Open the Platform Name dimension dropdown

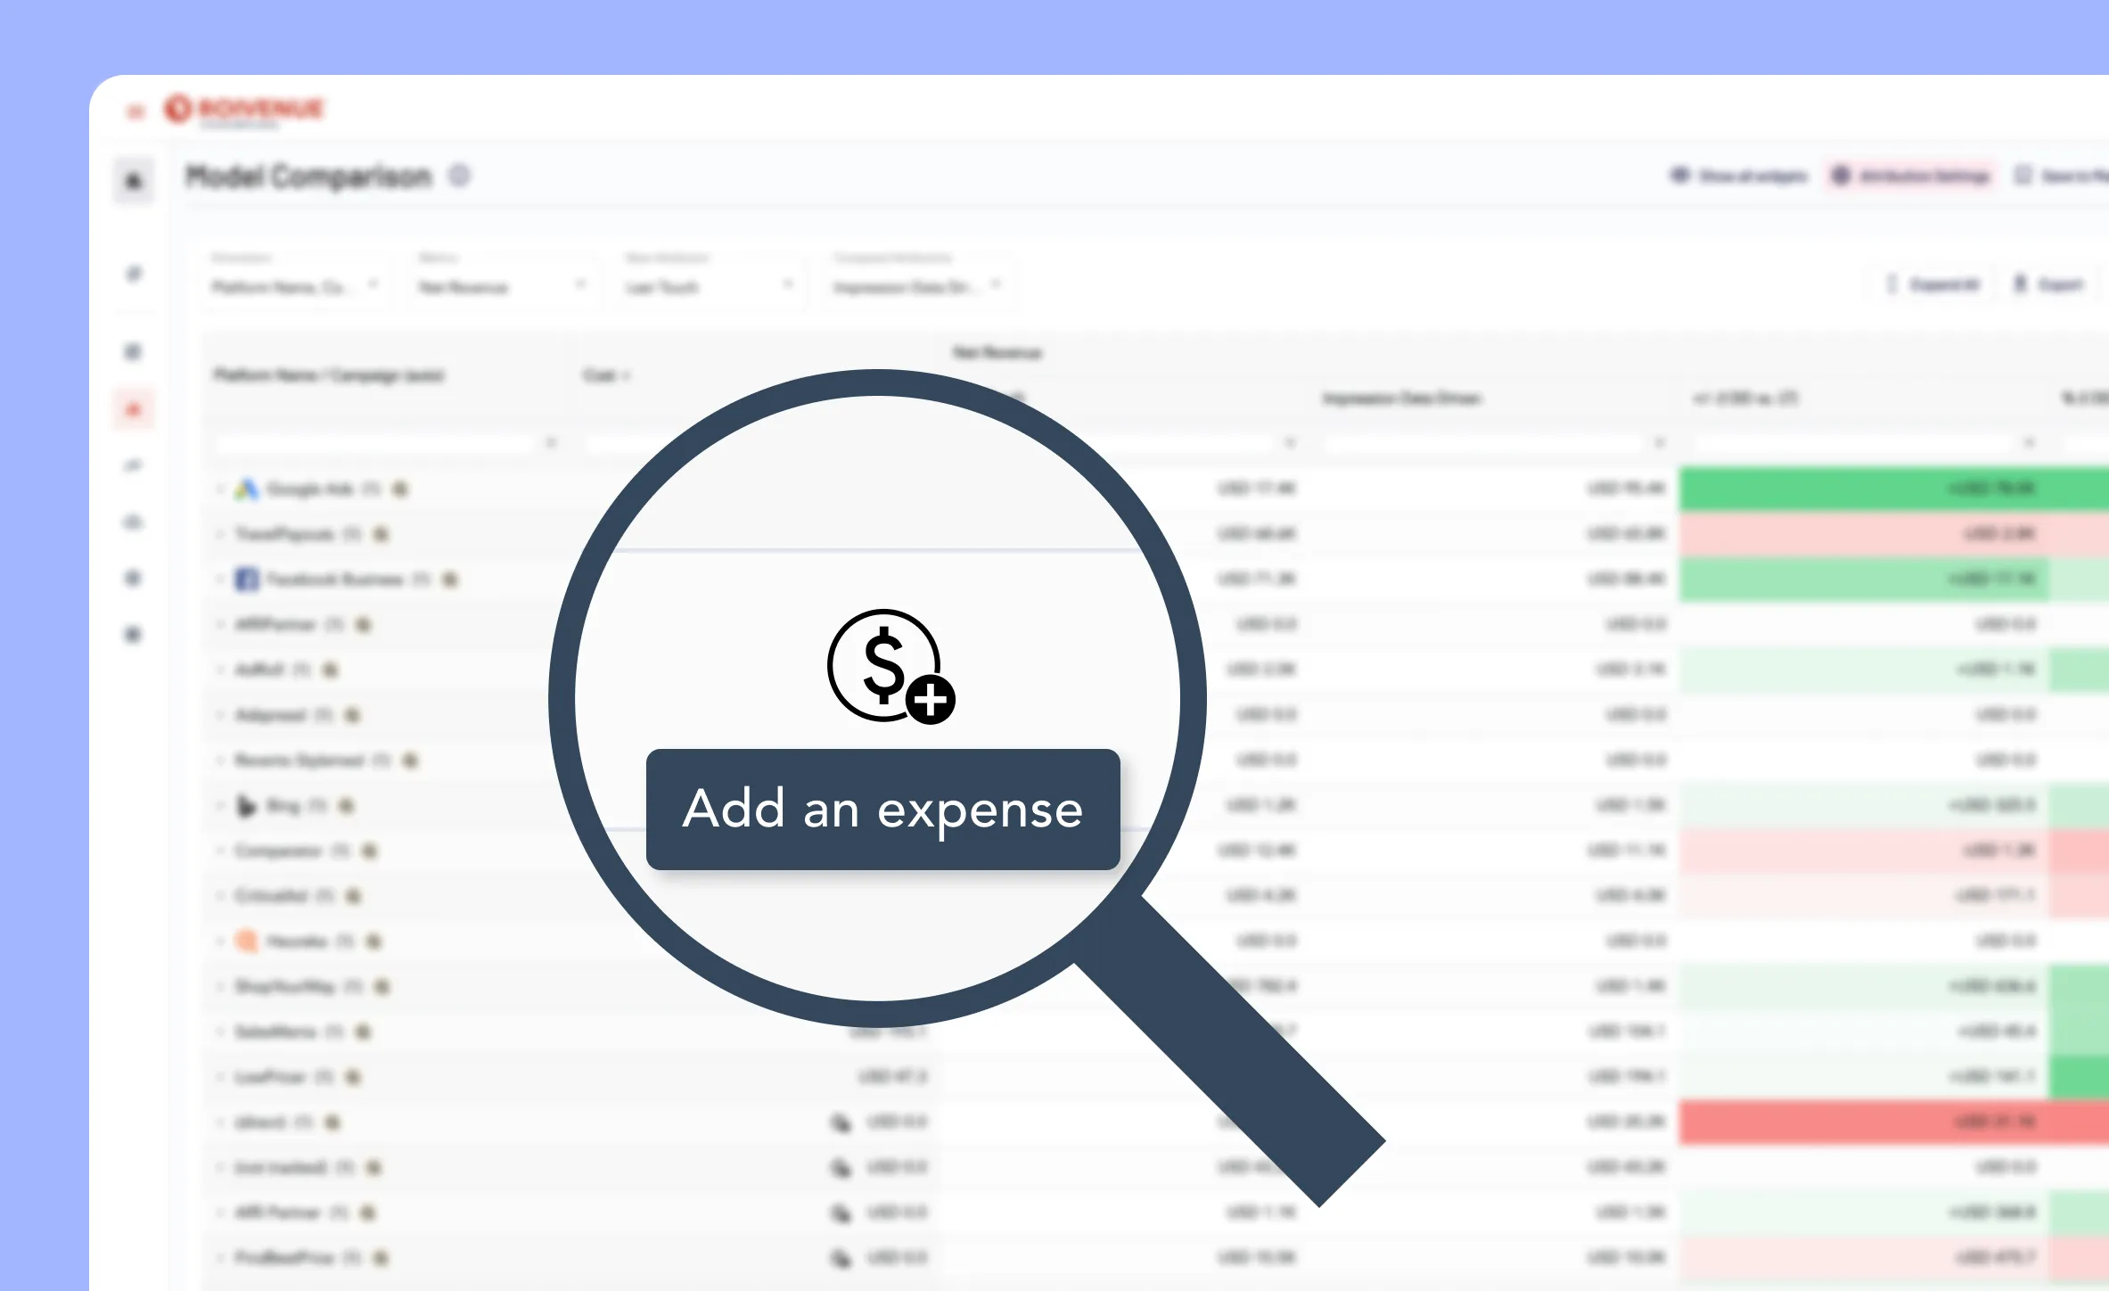pos(295,286)
